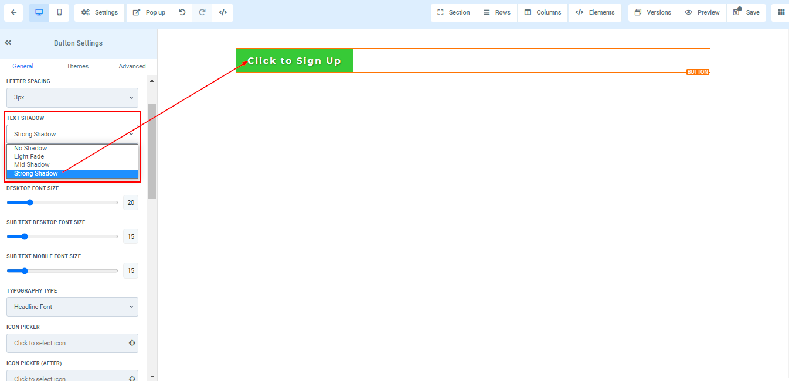
Task: Choose Light Fade from the list
Action: [x=29, y=156]
